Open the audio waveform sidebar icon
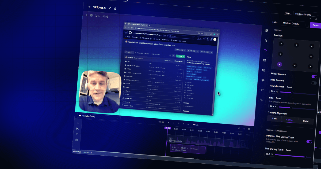The width and height of the screenshot is (321, 169). point(263,80)
